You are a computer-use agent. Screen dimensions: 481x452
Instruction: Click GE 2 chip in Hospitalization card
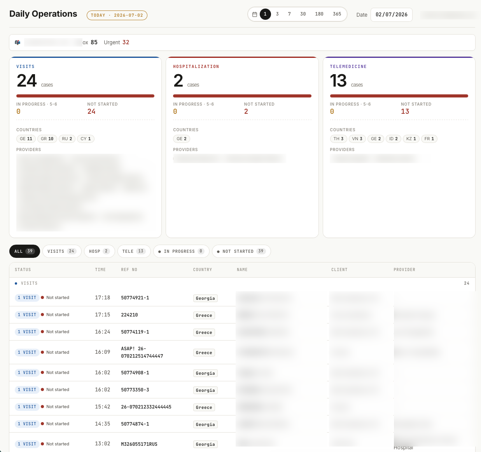(182, 139)
